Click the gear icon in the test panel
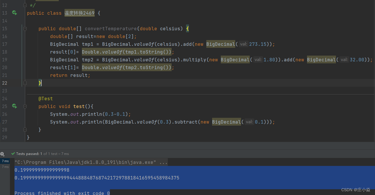Image resolution: width=375 pixels, height=195 pixels. click(2, 154)
